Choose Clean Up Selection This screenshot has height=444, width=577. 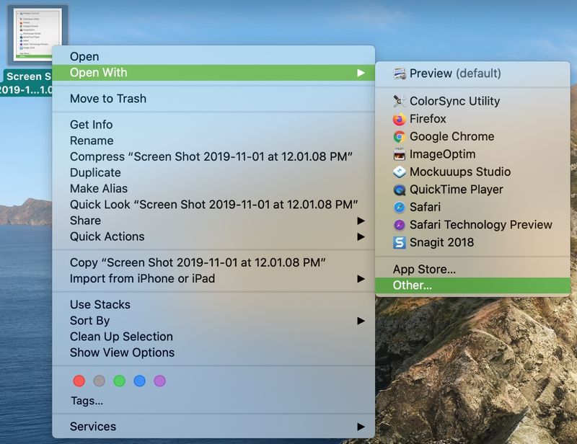pyautogui.click(x=213, y=337)
